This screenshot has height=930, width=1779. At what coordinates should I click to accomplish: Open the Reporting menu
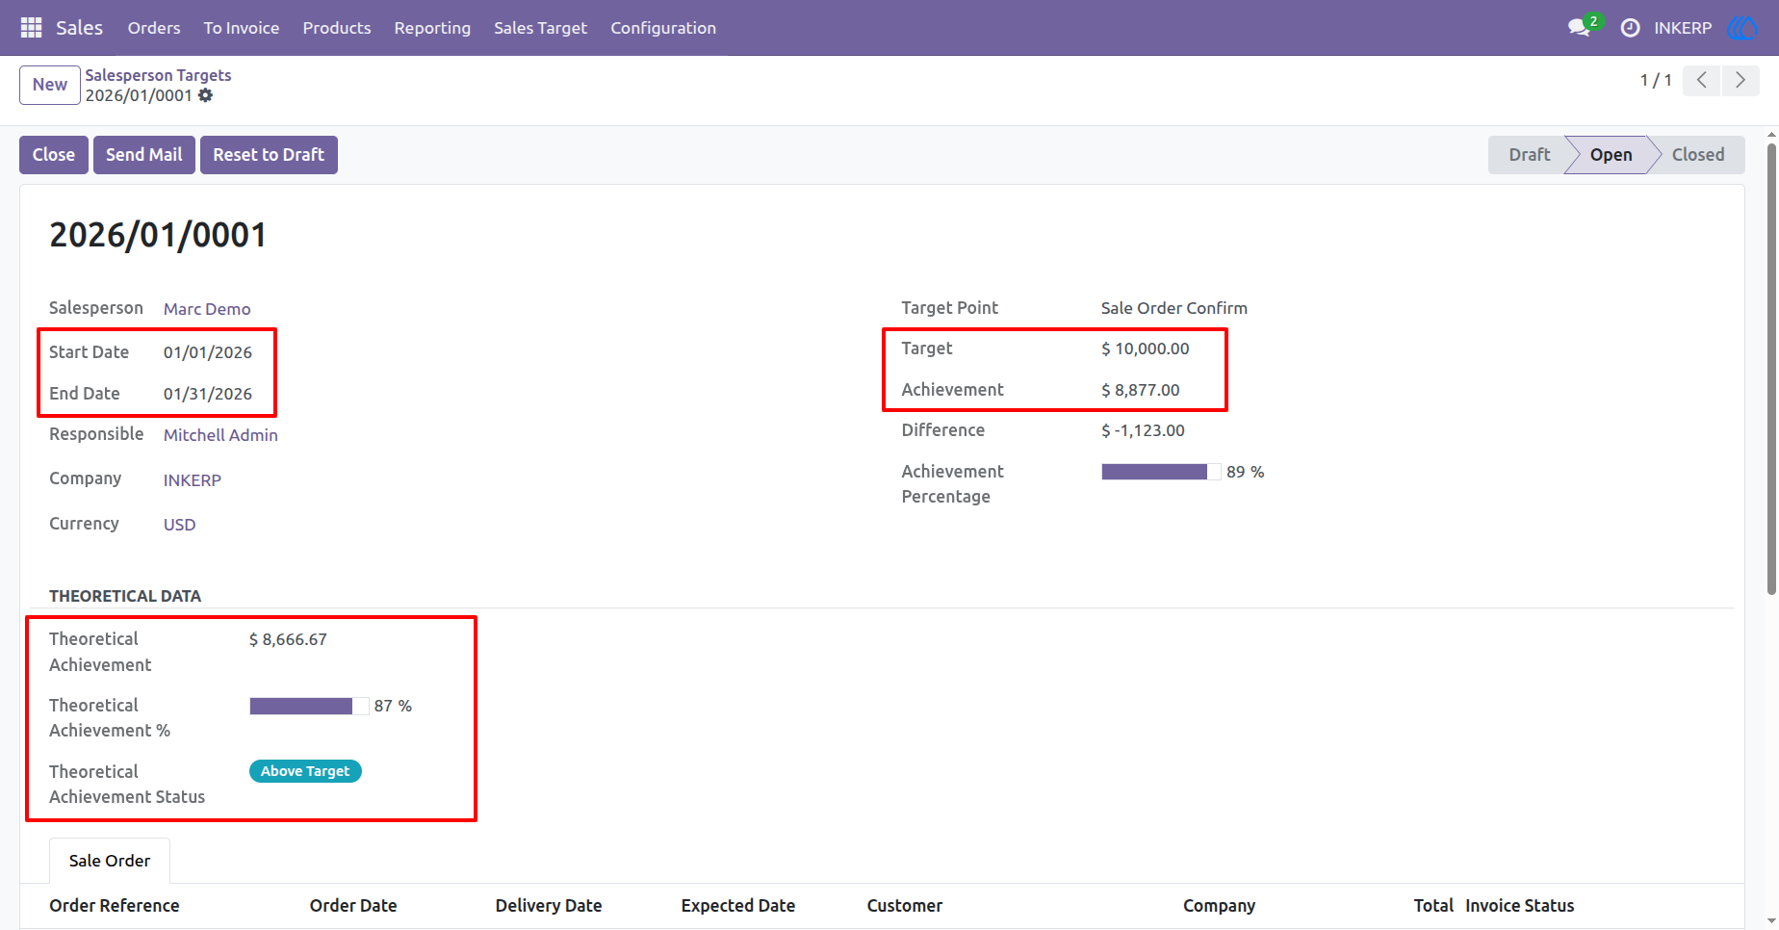point(432,28)
